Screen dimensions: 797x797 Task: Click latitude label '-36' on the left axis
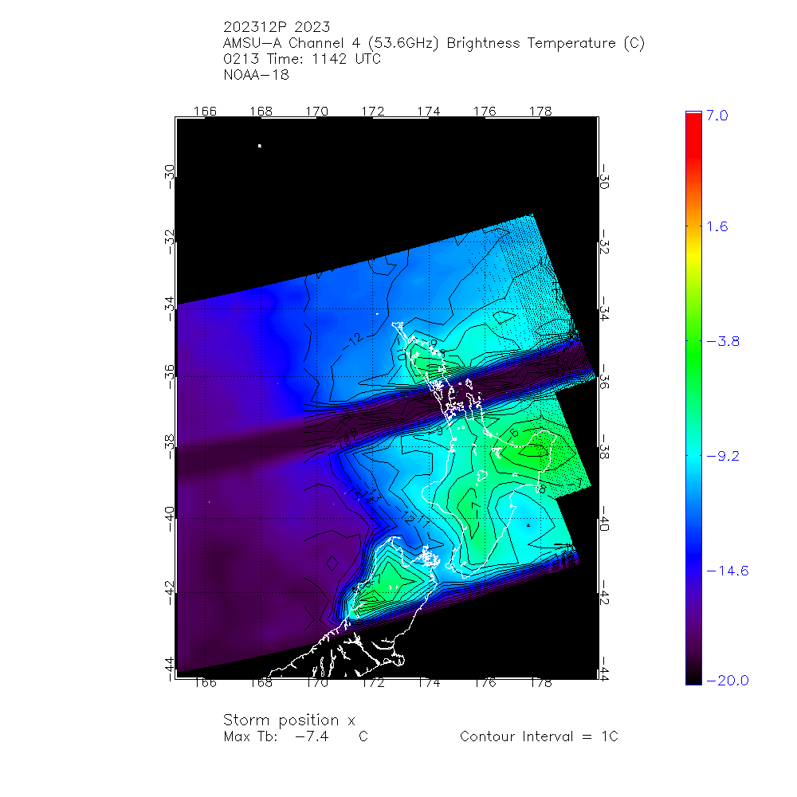point(169,377)
